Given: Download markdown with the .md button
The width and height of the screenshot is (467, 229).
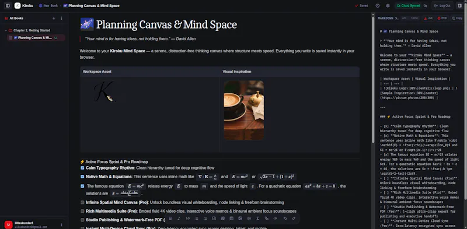Looking at the screenshot, I should (x=428, y=18).
